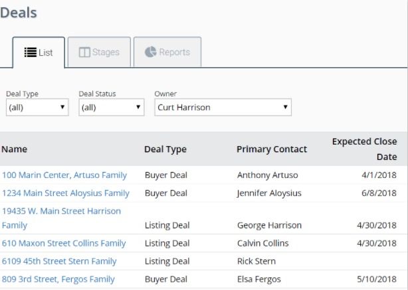Image resolution: width=408 pixels, height=290 pixels.
Task: Click Buyer Deal in Jennifer Aloysius row
Action: coord(166,193)
